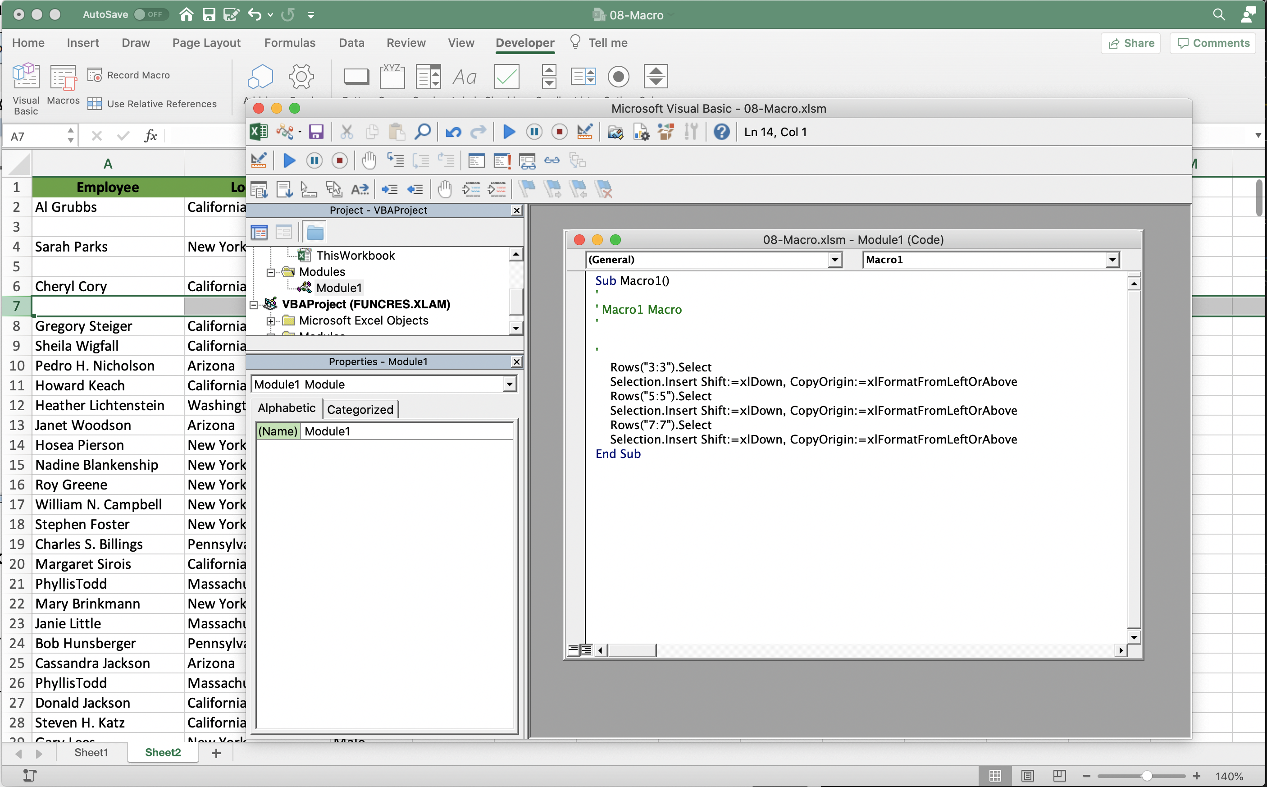Open the Formulas ribbon tab
The height and width of the screenshot is (787, 1267).
[x=289, y=43]
